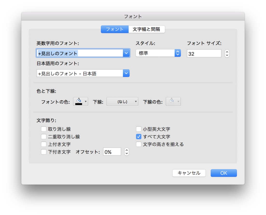Enable the 小型英大文字 checkbox
This screenshot has width=266, height=215.
pos(139,129)
